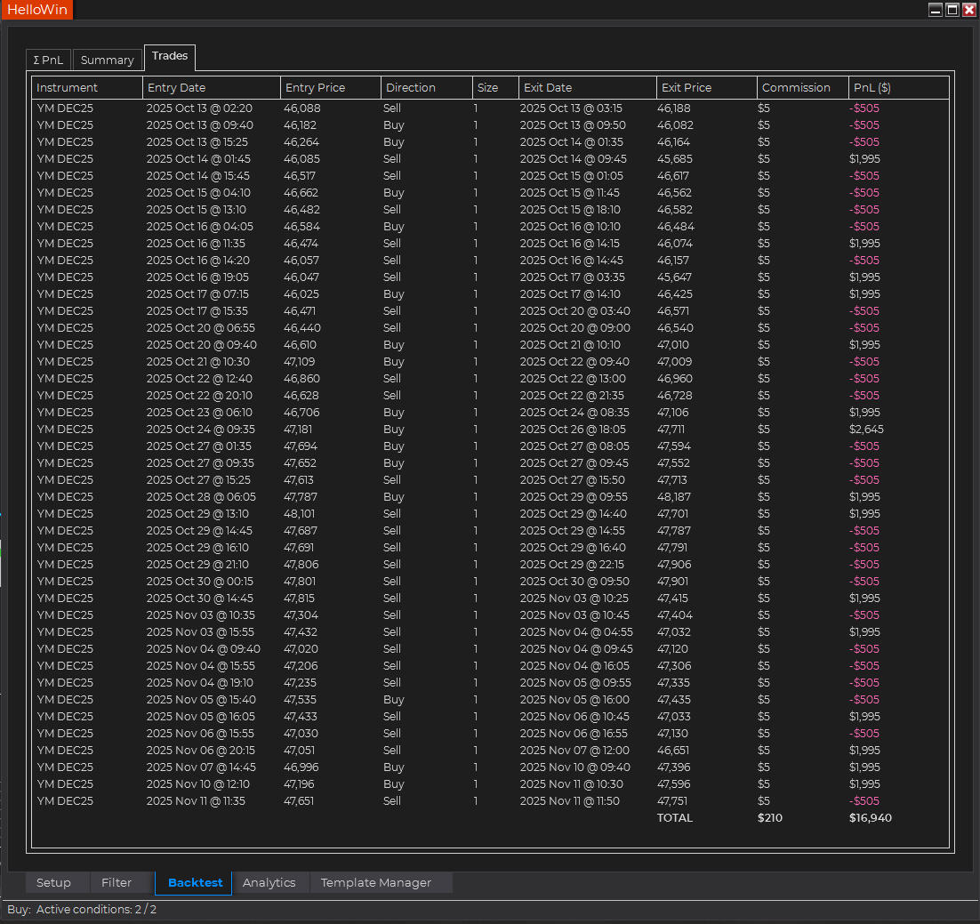The image size is (980, 924).
Task: Open the Setup bottom tab
Action: (x=53, y=882)
